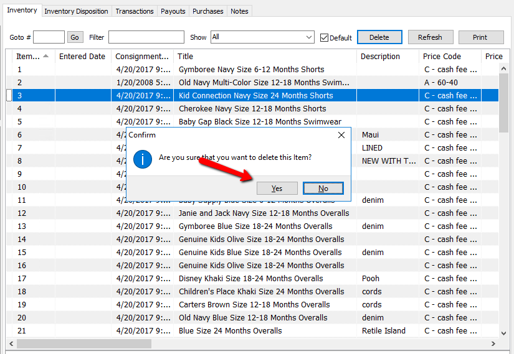Open the Transactions tab
Screen dimensions: 514x354
pos(134,11)
